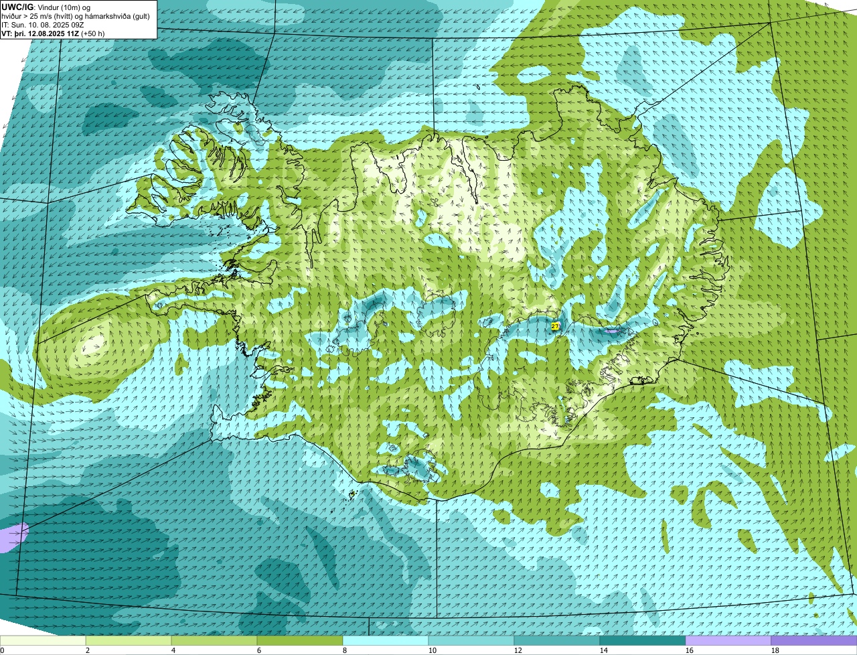Click the line 'hviður > 25 m/s (hvítt) og hámarkshviða (gult)'
857x655 pixels.
pyautogui.click(x=76, y=16)
